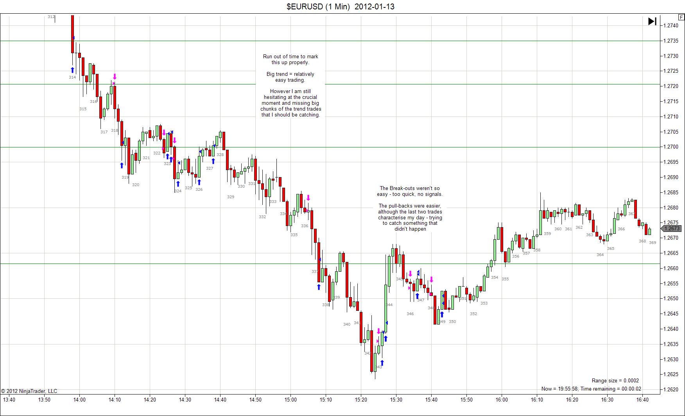685x416 pixels.
Task: Select the 'Break-outs weren't so easy' annotation
Action: click(x=410, y=191)
